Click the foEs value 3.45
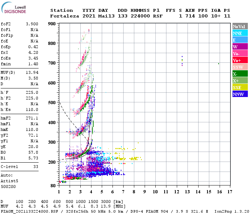Viewport: 250px width, 214px height. point(33,58)
